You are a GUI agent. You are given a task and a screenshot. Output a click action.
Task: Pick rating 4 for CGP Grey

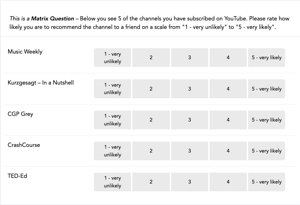tap(228, 120)
